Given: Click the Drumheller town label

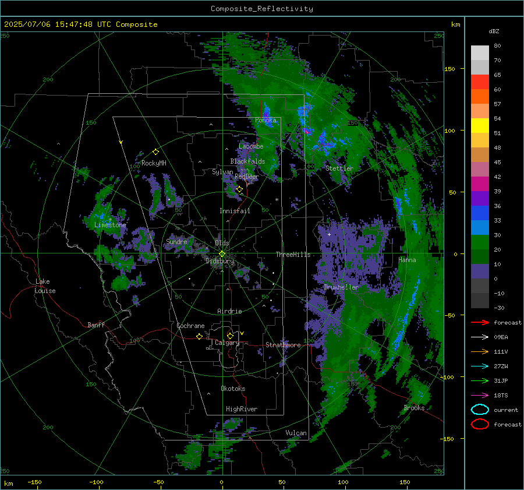Looking at the screenshot, I should pos(341,287).
